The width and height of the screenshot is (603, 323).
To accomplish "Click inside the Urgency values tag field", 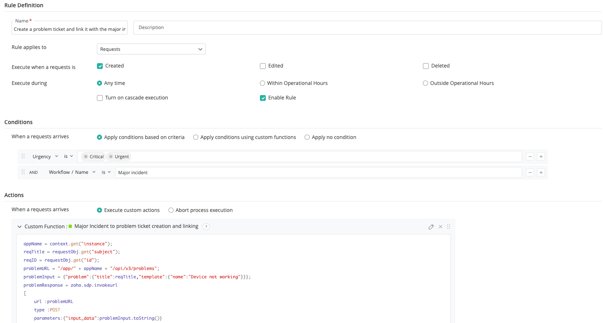I will click(x=300, y=157).
